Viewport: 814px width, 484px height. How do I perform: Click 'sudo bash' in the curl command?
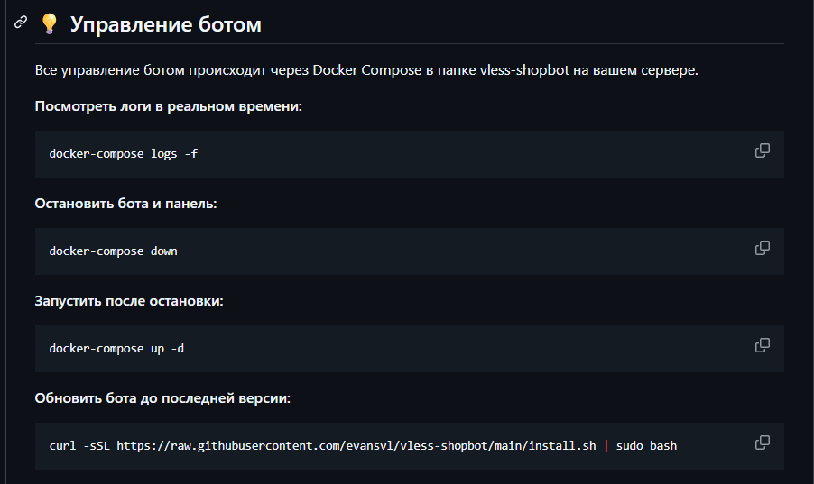[x=646, y=446]
